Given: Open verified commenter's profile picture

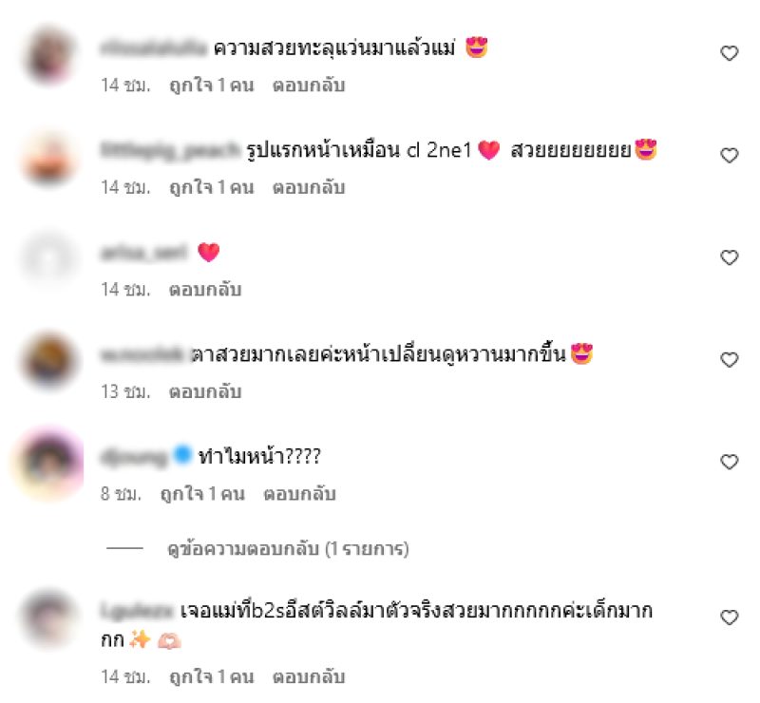Looking at the screenshot, I should click(48, 463).
